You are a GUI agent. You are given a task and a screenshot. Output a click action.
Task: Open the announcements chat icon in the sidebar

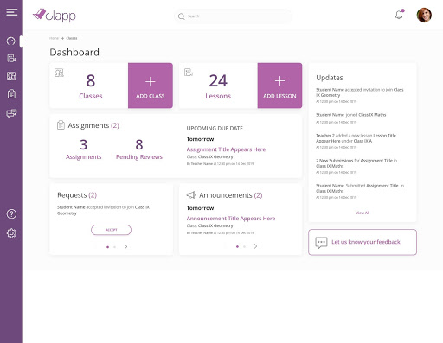(x=11, y=113)
